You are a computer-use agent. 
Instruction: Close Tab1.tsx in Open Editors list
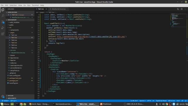click(x=9, y=15)
